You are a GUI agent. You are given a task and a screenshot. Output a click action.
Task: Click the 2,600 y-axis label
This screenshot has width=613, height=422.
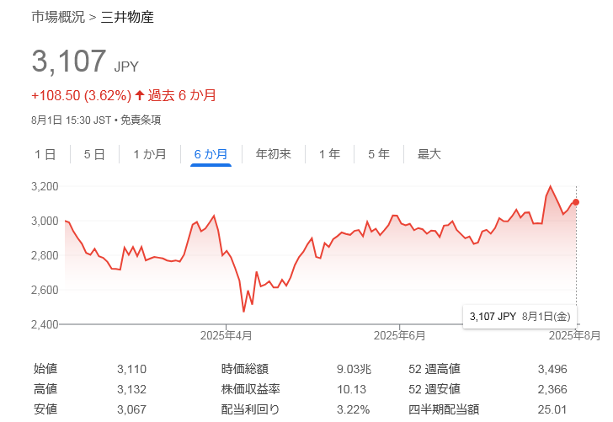tap(45, 290)
